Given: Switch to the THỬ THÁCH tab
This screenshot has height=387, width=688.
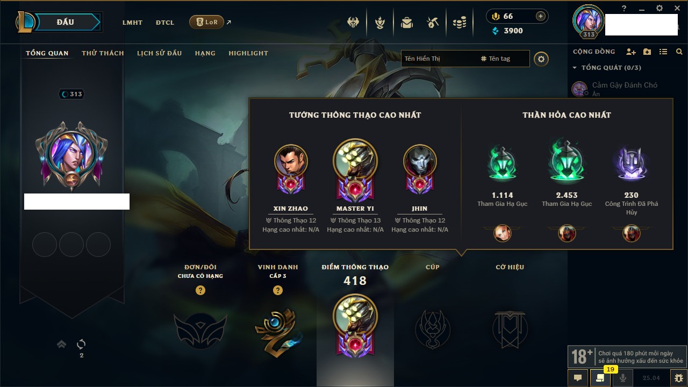Looking at the screenshot, I should (x=103, y=53).
